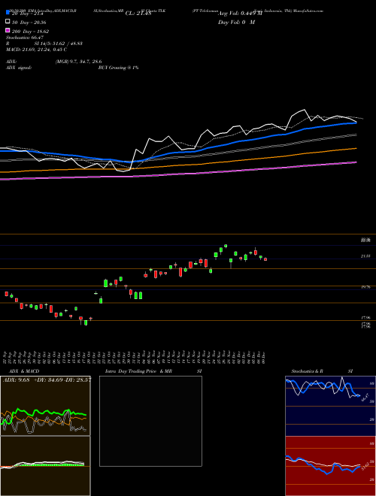
Task: Click the ManafaSutra.com watermark link text
Action: coord(308,11)
